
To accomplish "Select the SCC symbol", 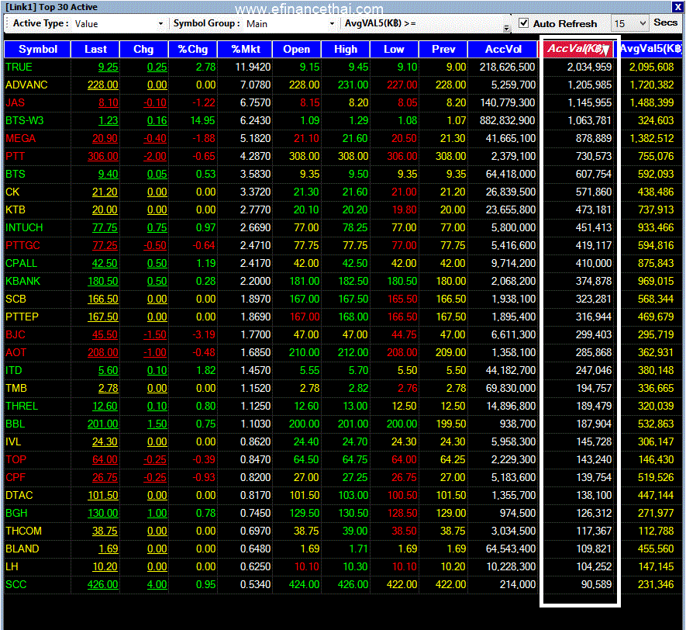I will click(x=16, y=584).
